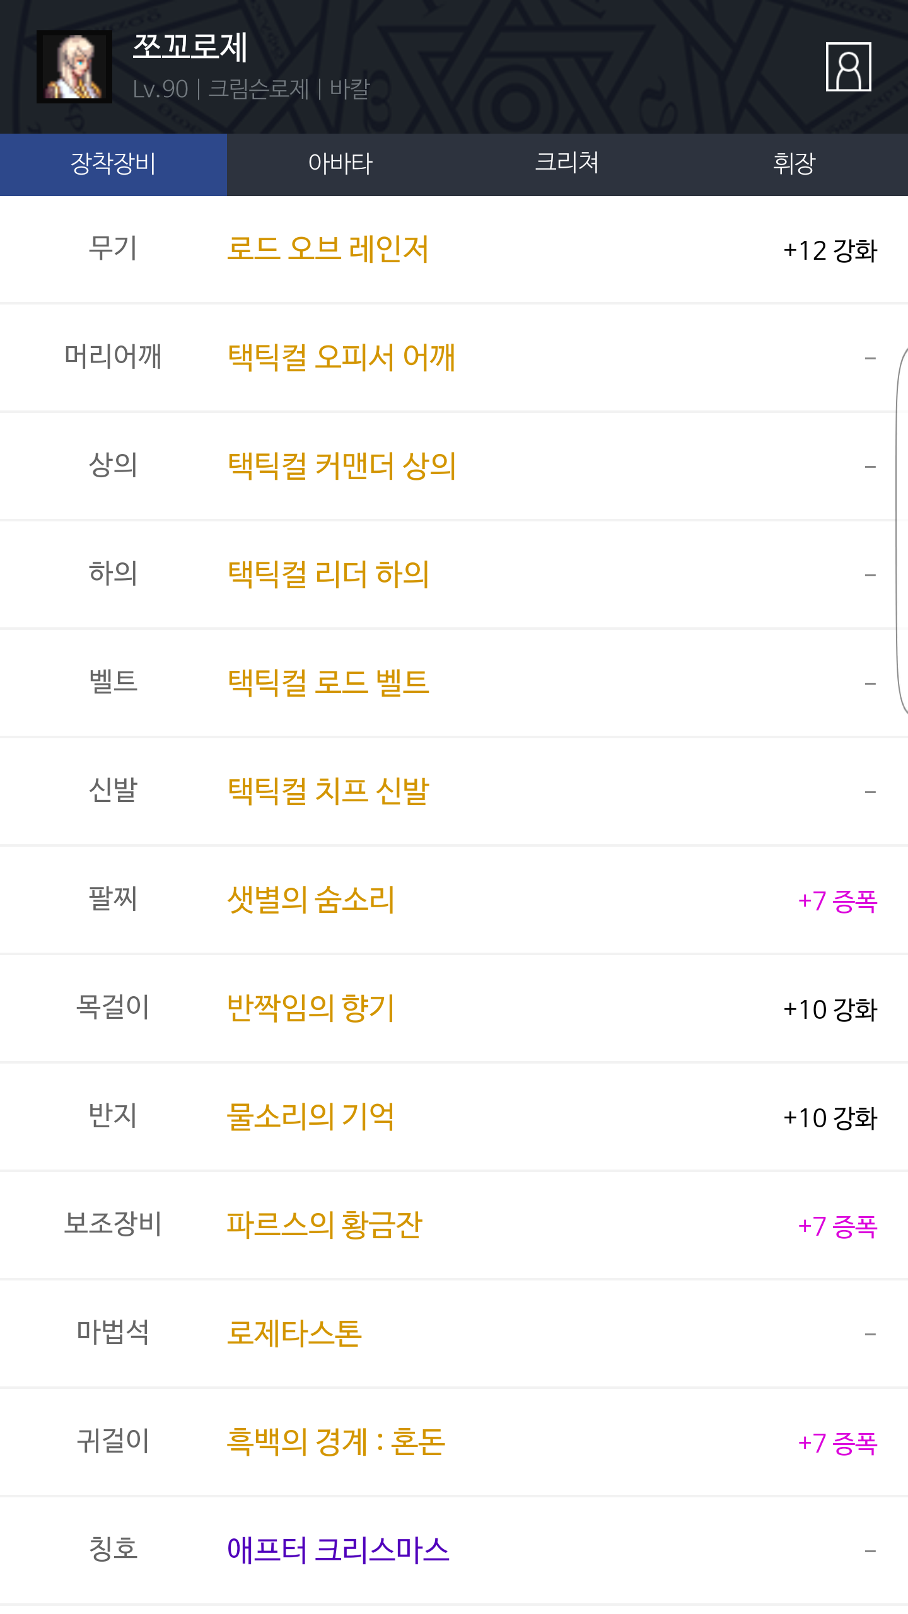The height and width of the screenshot is (1614, 908).
Task: Tap the 쪼꼬로제 character avatar thumbnail
Action: click(74, 67)
